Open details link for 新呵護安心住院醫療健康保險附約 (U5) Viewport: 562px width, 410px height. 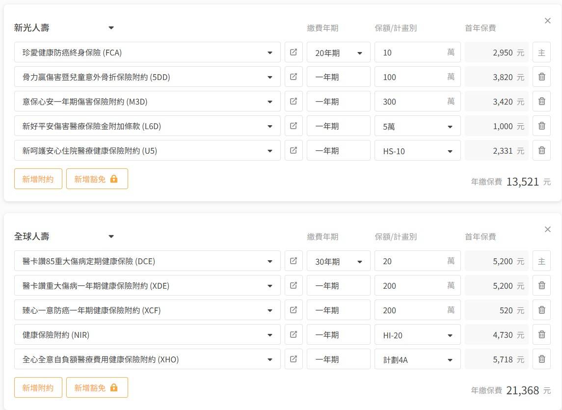[x=294, y=150]
